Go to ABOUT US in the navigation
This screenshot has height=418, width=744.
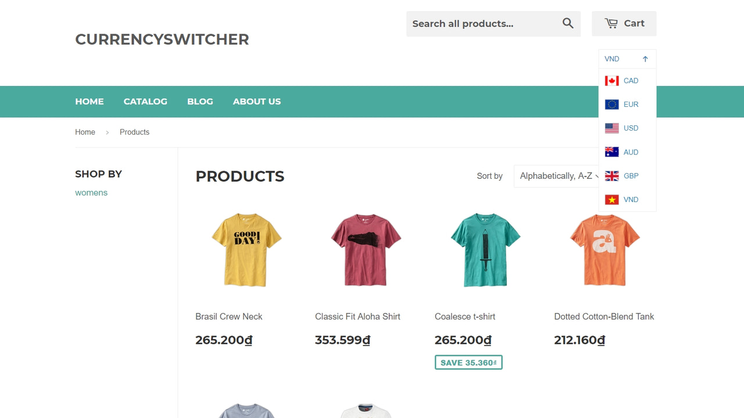pyautogui.click(x=256, y=102)
